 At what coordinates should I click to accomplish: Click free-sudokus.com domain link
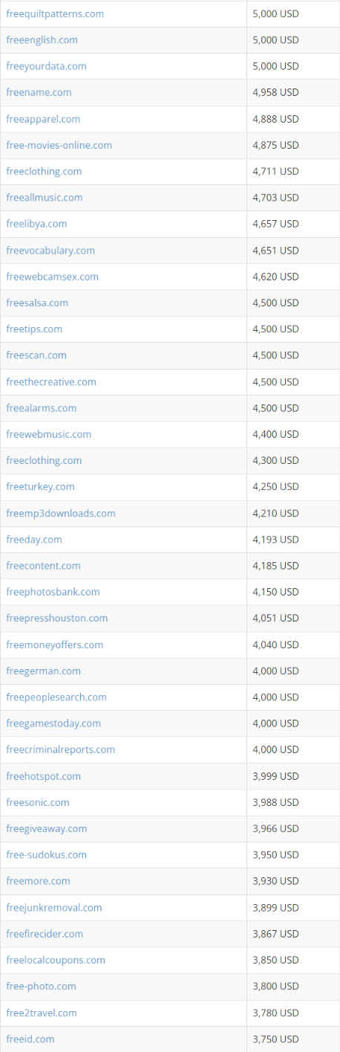pyautogui.click(x=46, y=854)
